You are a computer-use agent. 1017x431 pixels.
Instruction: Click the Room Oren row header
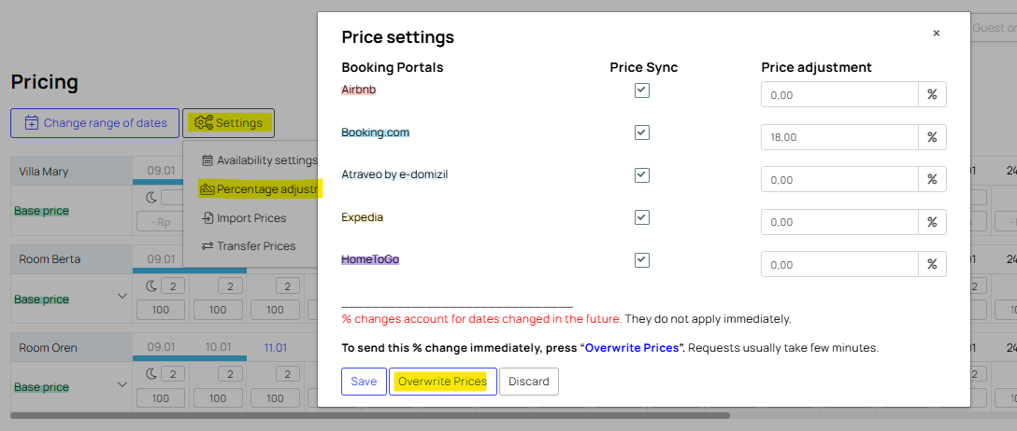tap(71, 348)
